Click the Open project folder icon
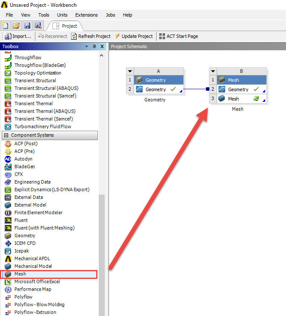Screen dimensions: 286x316 pyautogui.click(x=16, y=26)
